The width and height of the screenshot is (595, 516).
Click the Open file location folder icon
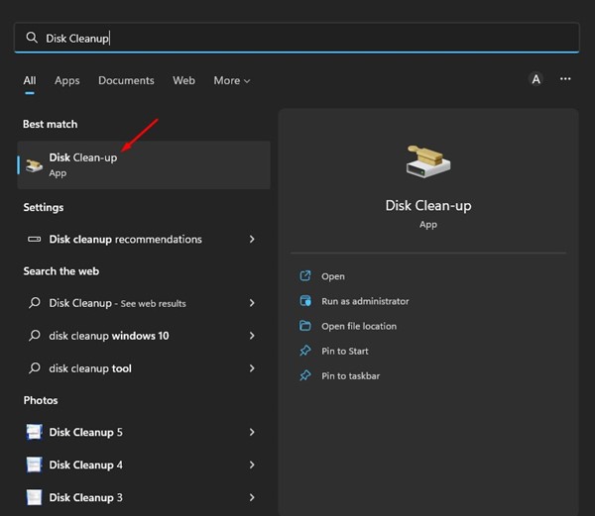[305, 326]
